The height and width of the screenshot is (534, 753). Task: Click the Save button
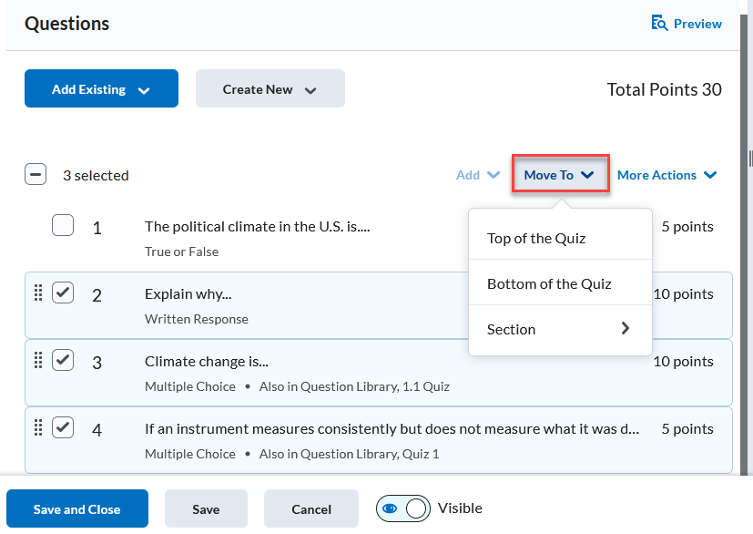206,509
